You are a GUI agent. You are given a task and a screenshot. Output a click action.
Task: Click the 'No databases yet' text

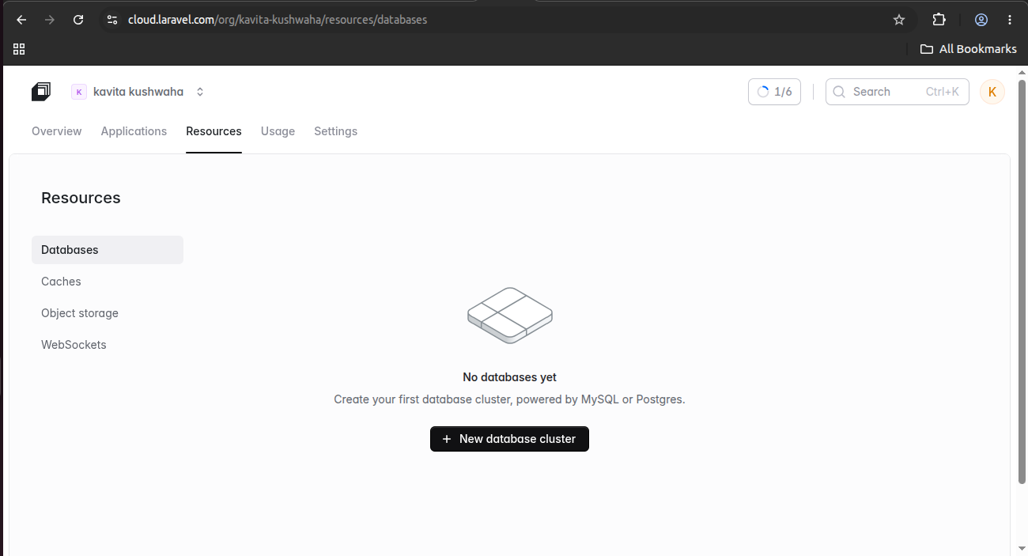(x=509, y=377)
